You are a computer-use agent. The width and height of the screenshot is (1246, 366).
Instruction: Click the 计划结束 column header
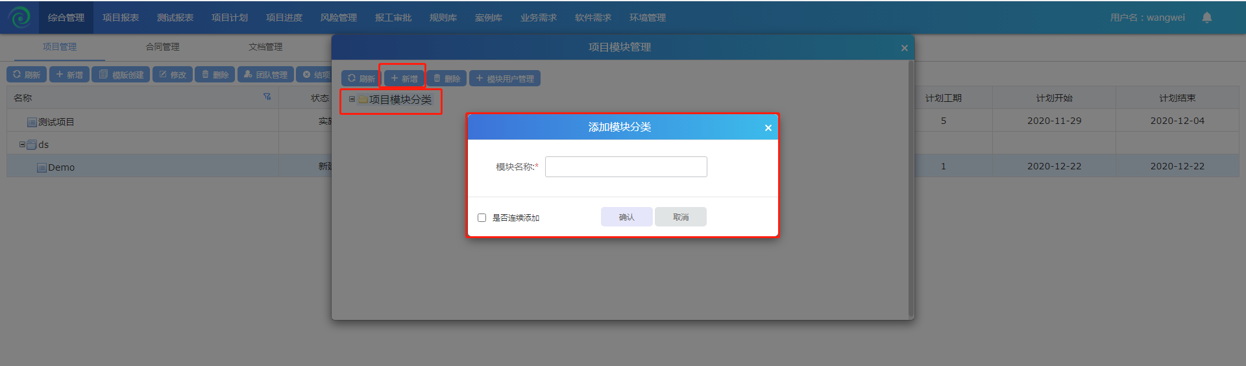tap(1177, 98)
